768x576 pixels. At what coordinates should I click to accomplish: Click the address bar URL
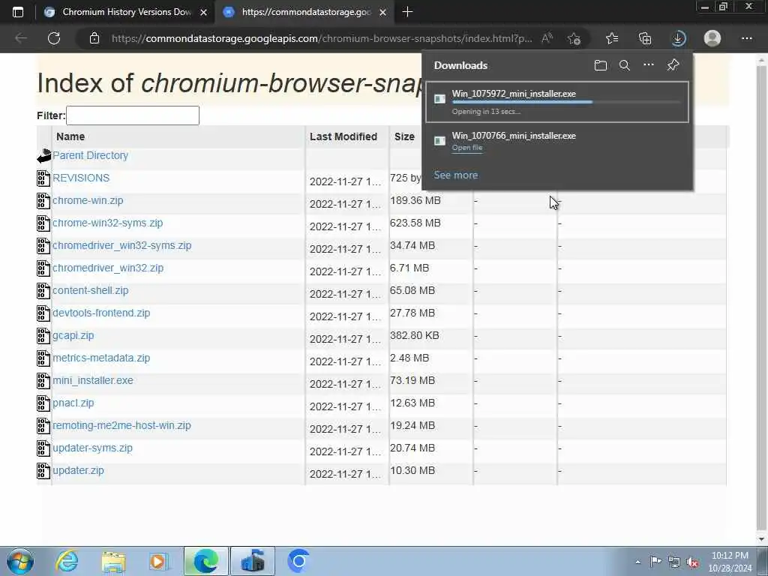322,38
